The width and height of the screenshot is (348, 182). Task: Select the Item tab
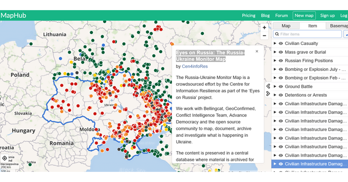click(x=313, y=26)
